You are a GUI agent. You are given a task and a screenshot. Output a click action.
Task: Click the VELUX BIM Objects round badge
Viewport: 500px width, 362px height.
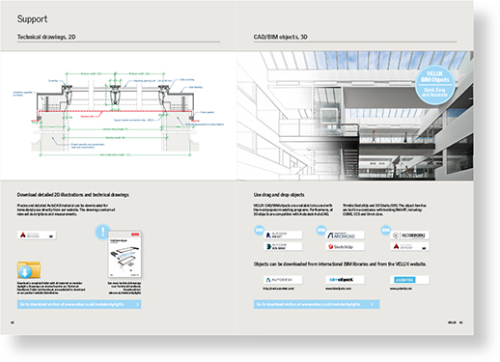434,85
